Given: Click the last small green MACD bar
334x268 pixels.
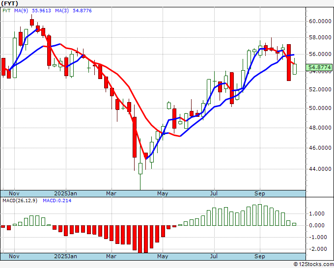Looking at the screenshot, I should [294, 224].
